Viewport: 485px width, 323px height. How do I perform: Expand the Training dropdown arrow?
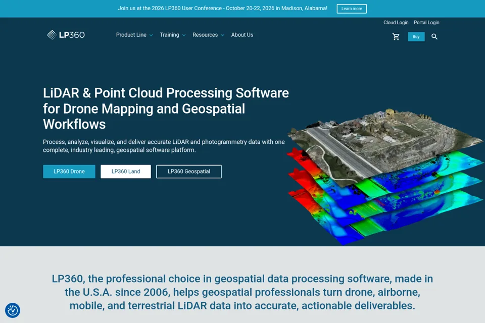pyautogui.click(x=184, y=35)
